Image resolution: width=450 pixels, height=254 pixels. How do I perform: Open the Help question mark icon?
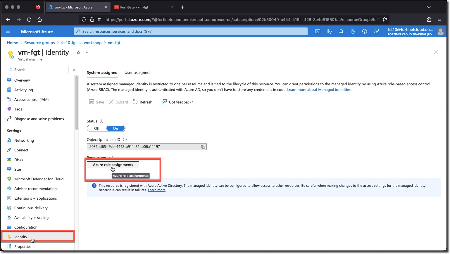click(365, 31)
